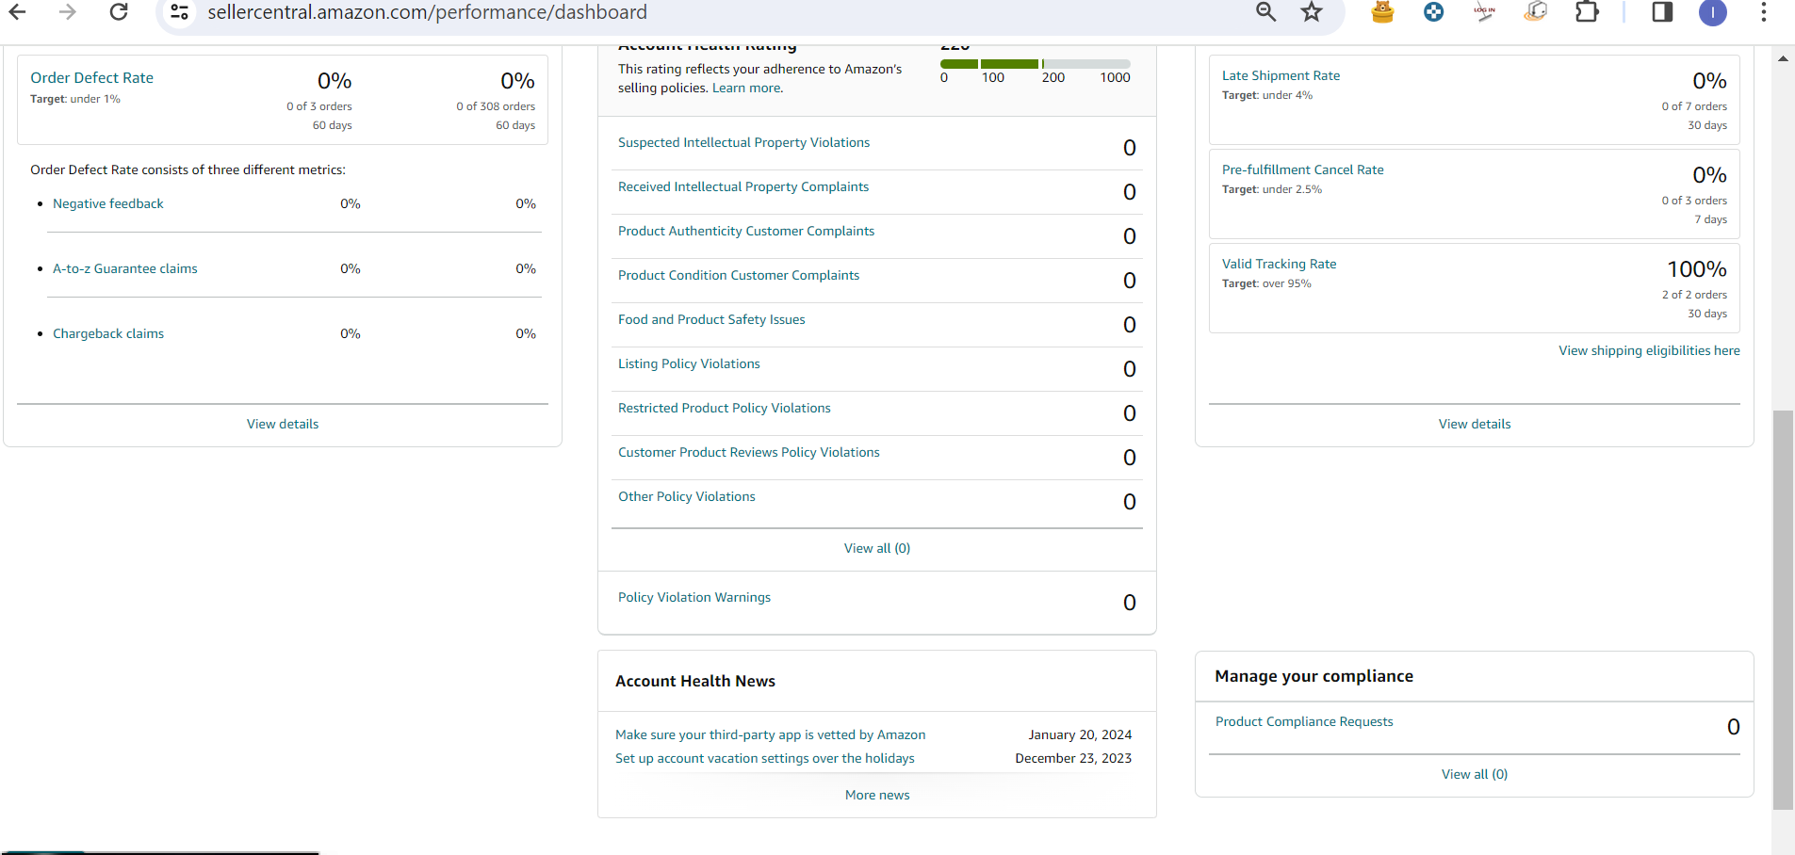The height and width of the screenshot is (855, 1795).
Task: Open Negative feedback metric
Action: click(108, 203)
